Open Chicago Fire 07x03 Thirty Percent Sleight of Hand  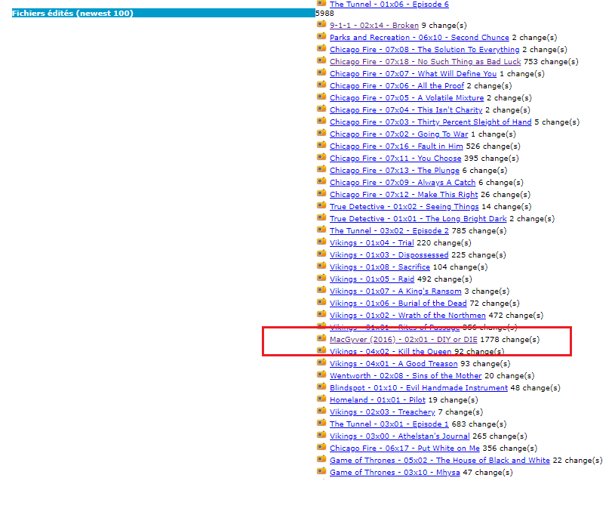430,122
